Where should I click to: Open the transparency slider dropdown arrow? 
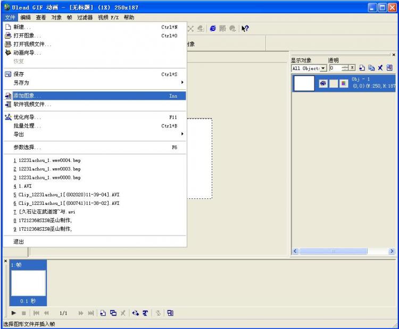[x=352, y=68]
